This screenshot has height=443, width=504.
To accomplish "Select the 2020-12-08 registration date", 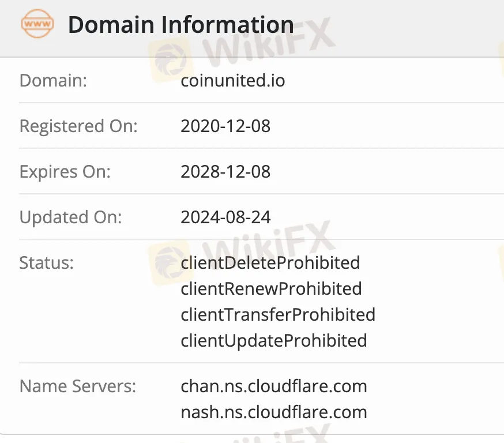I will [225, 126].
